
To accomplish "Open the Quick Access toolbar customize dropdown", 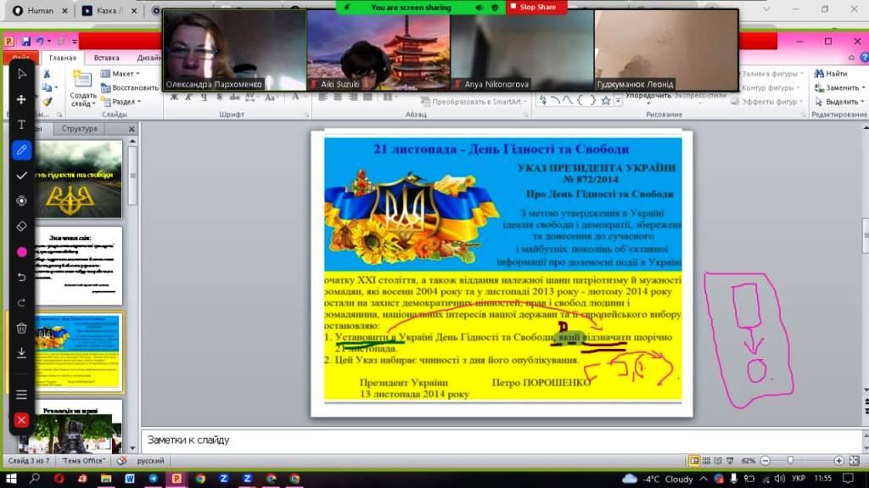I will (75, 42).
